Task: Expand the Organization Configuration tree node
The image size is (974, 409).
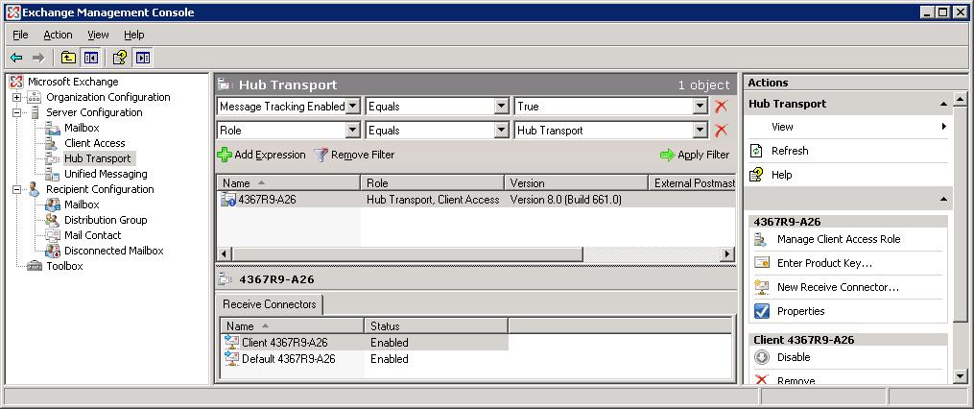Action: tap(16, 97)
